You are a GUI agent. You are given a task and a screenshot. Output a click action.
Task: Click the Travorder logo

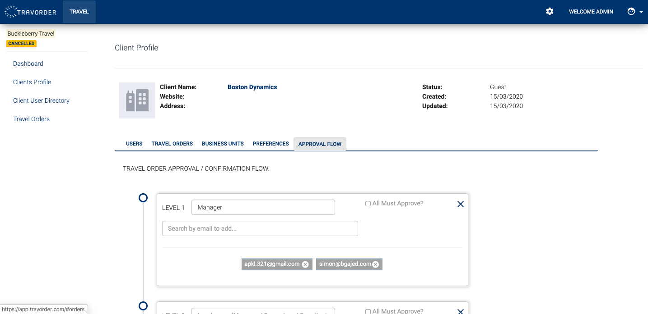tap(31, 12)
